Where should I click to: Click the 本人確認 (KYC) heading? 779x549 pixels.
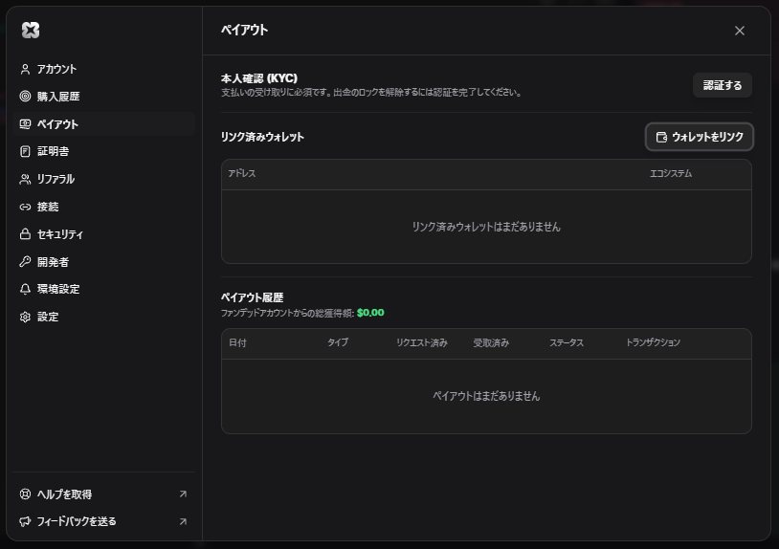(x=258, y=78)
